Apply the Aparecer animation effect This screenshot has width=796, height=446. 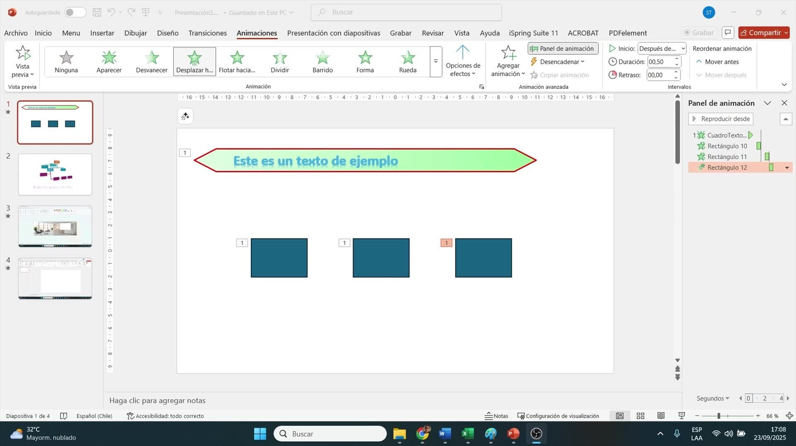(x=109, y=61)
